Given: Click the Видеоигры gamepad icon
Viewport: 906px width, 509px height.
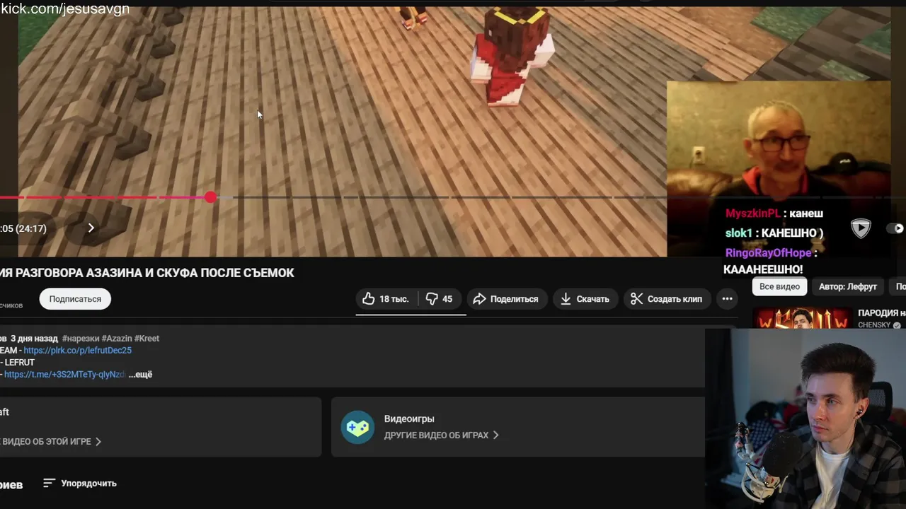Looking at the screenshot, I should tap(357, 427).
